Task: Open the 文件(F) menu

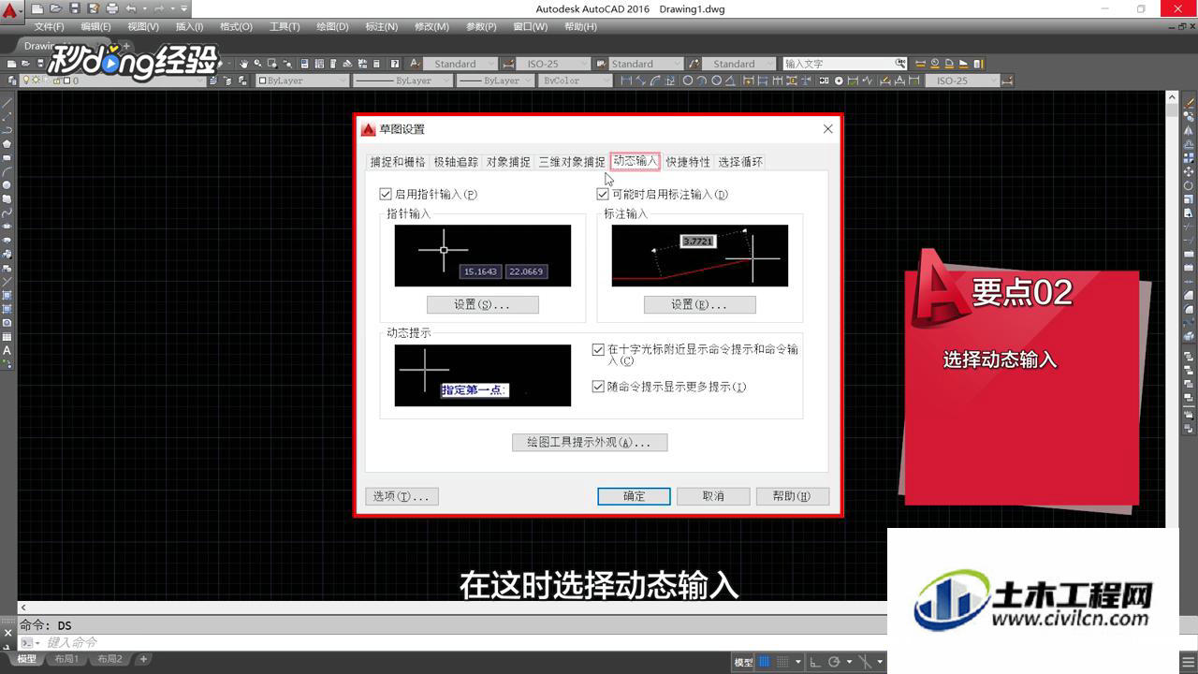Action: tap(49, 26)
